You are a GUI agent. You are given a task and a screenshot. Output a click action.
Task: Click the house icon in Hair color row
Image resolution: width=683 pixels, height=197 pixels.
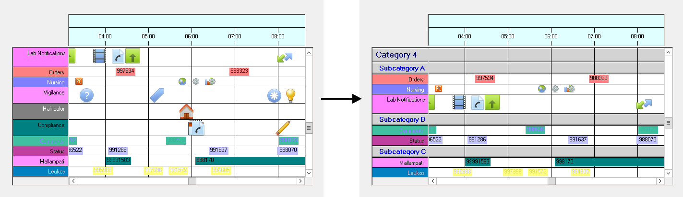[186, 112]
